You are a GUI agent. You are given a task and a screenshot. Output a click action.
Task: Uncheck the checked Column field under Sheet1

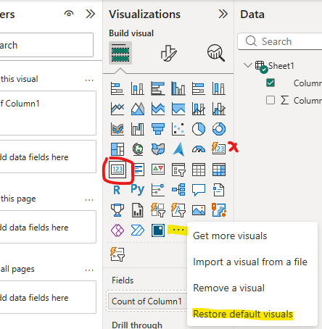(x=271, y=83)
